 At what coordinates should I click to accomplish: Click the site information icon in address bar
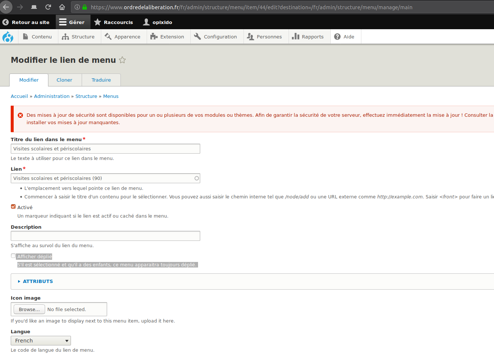(x=77, y=7)
